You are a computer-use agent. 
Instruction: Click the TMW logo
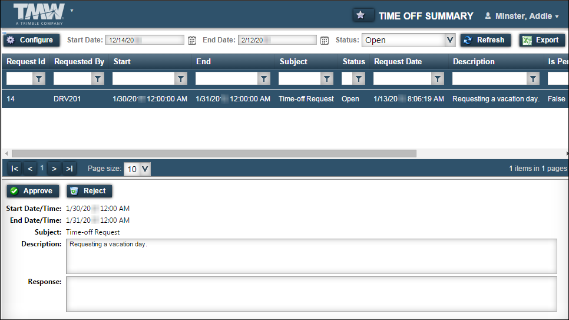tap(39, 14)
